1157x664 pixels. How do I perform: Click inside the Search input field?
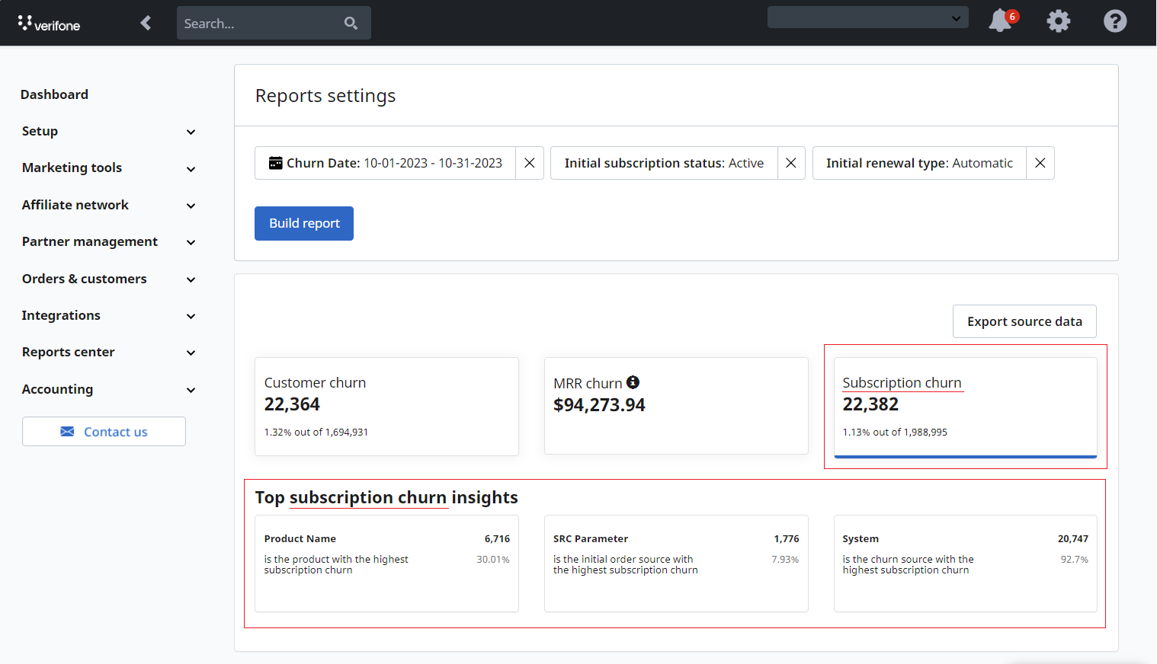point(259,23)
